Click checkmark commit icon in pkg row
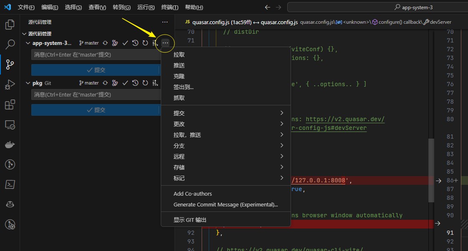 (x=125, y=83)
